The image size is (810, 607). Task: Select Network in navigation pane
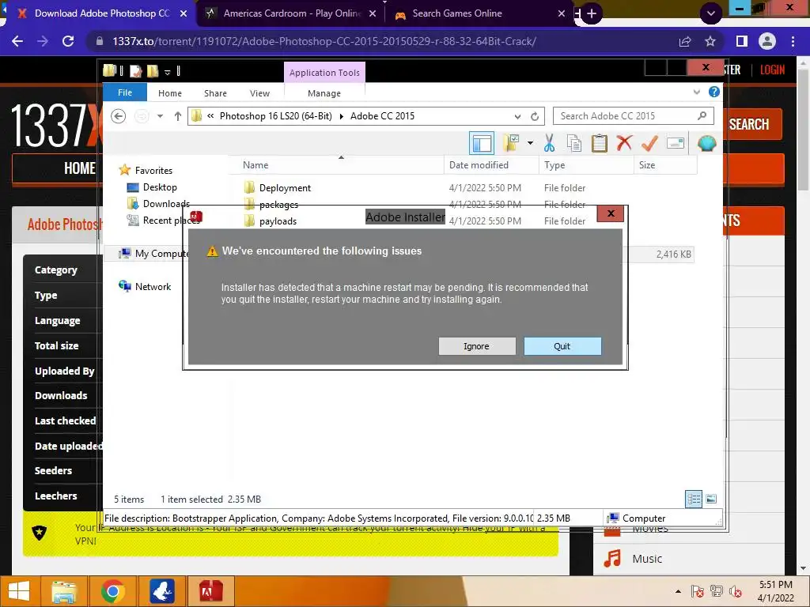pyautogui.click(x=153, y=286)
